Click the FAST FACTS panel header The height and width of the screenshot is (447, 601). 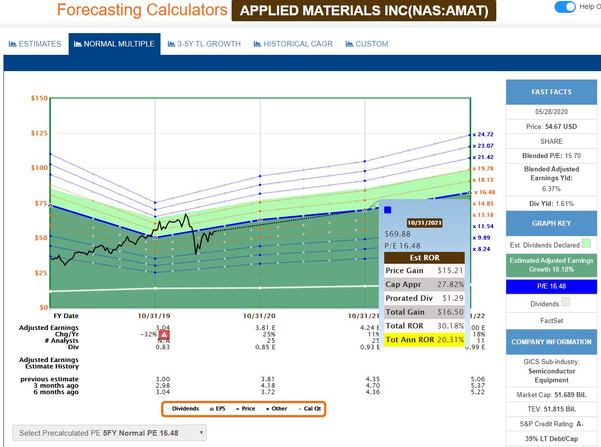click(x=552, y=92)
